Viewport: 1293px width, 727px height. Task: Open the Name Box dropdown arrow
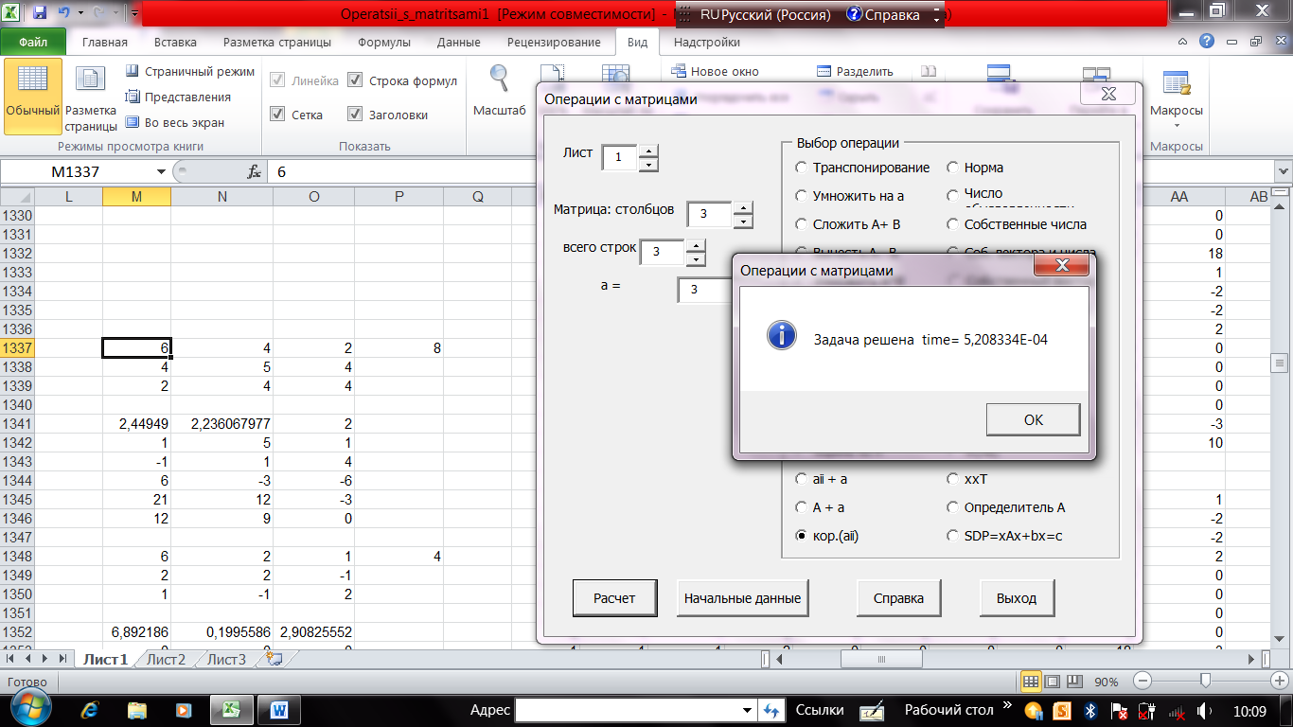click(160, 172)
